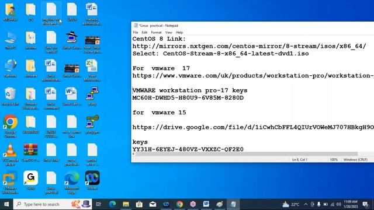
Task: Open Microsoft Store from the taskbar
Action: pyautogui.click(x=139, y=204)
